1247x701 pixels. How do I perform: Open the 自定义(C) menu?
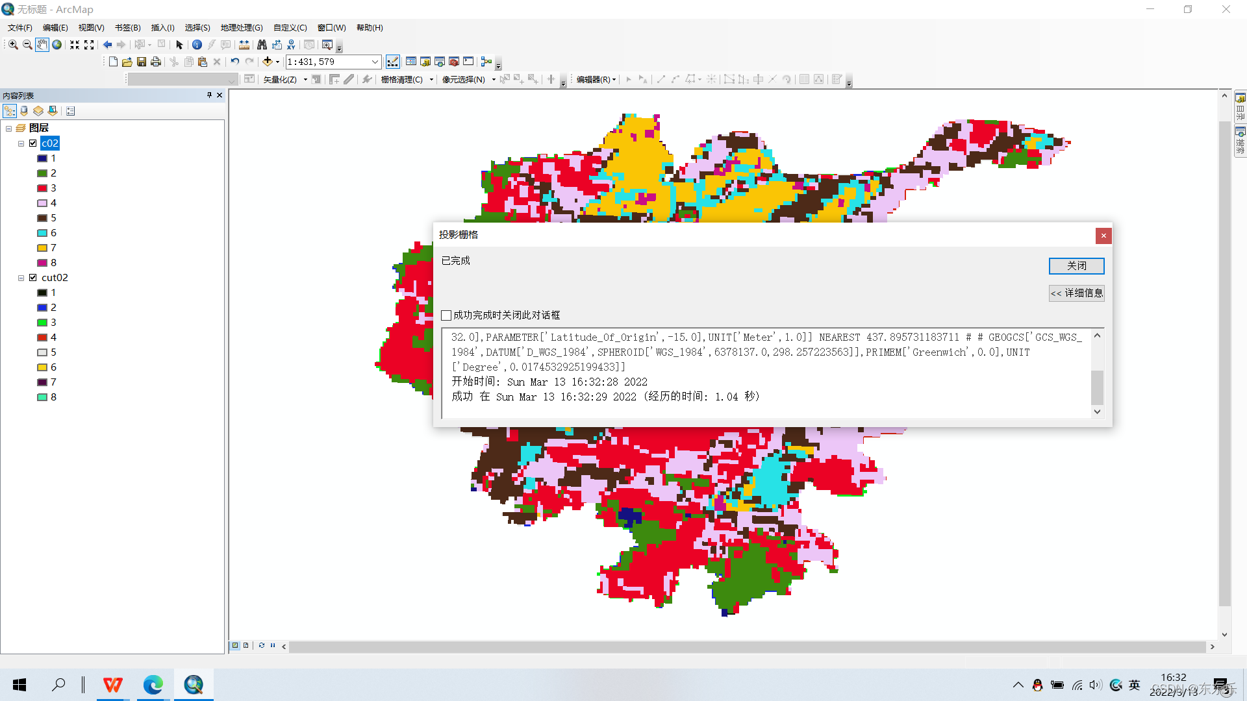coord(290,28)
